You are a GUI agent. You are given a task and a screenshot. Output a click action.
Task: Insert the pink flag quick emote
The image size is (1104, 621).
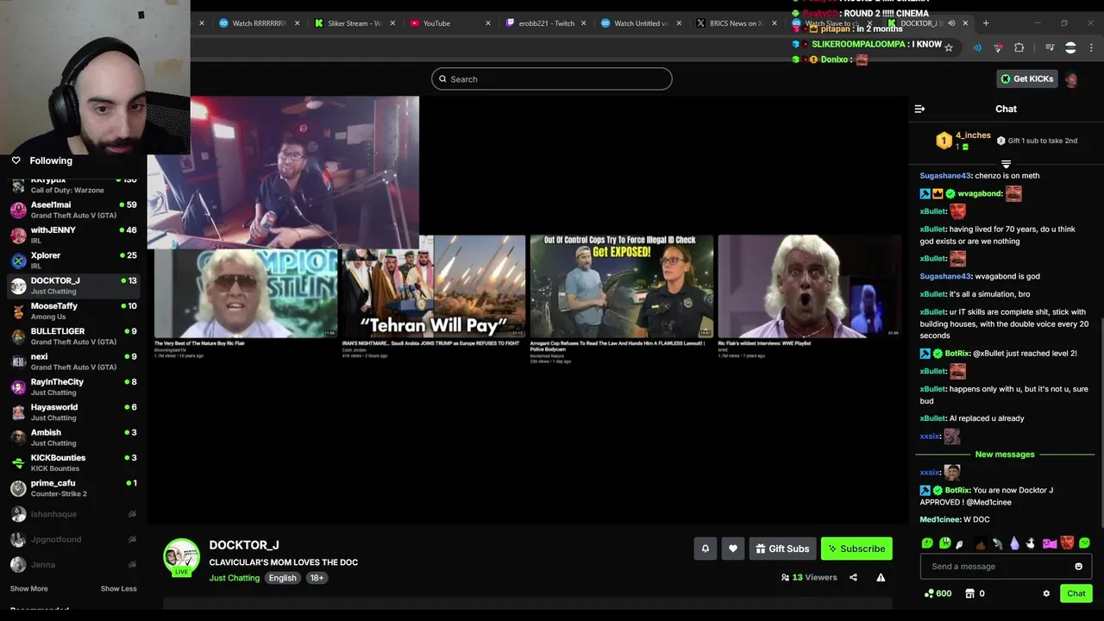coord(1050,543)
